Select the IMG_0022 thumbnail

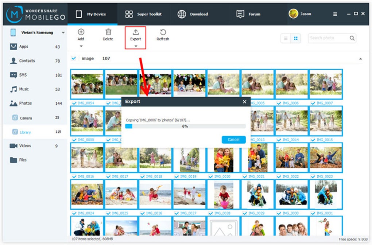tap(292, 158)
